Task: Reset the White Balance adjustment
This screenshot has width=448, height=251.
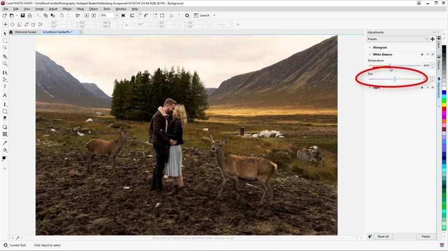Action: point(427,54)
